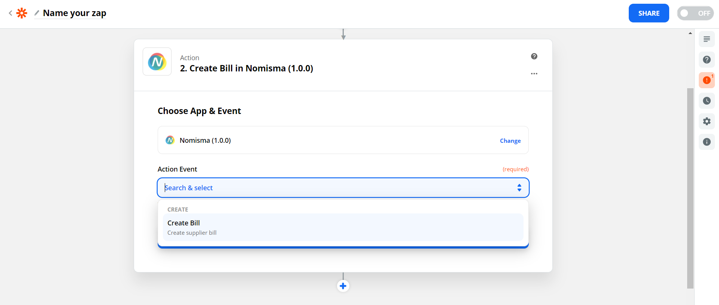719x305 pixels.
Task: Go back using the left chevron arrow
Action: [10, 13]
